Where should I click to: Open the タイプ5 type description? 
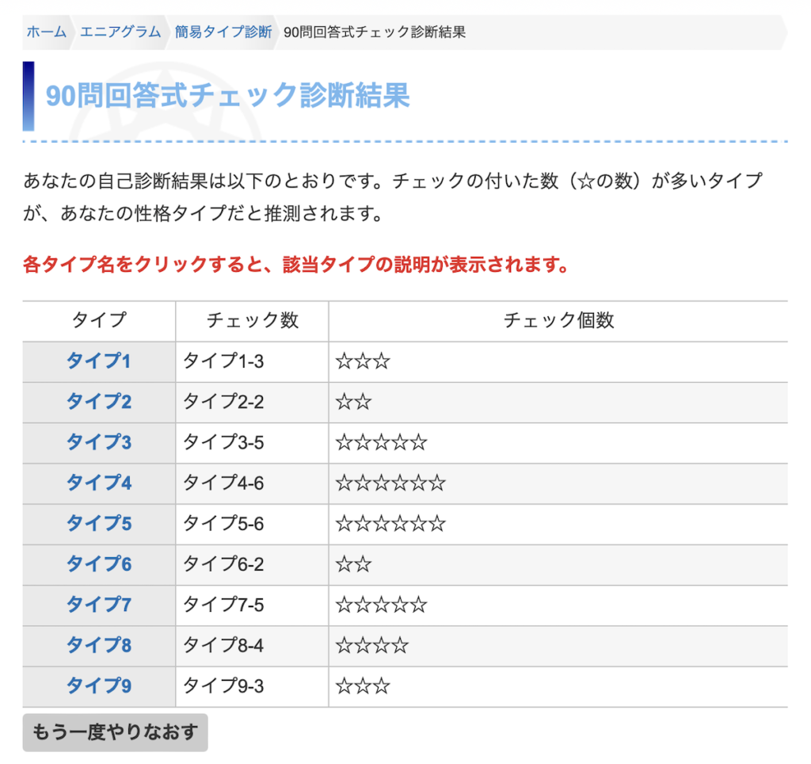click(98, 524)
